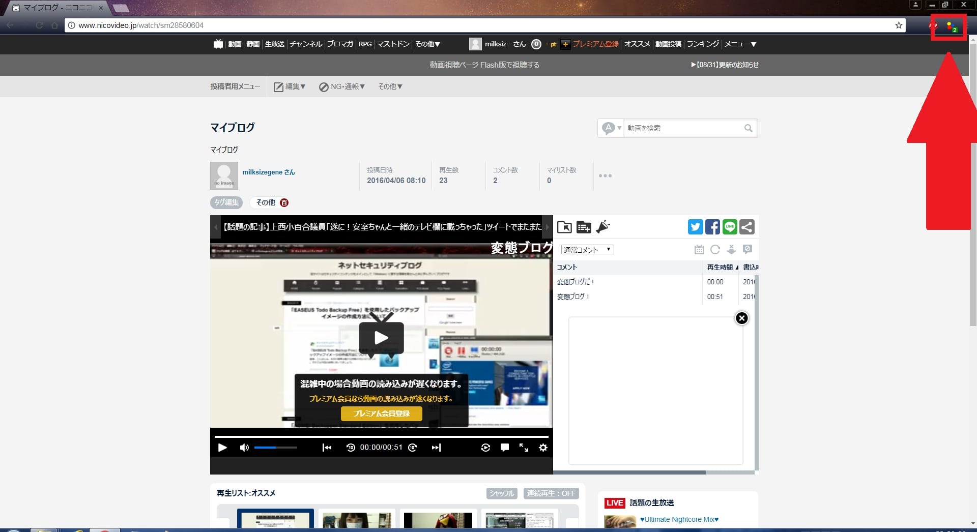Skip to the next video
Image resolution: width=977 pixels, height=532 pixels.
[437, 448]
